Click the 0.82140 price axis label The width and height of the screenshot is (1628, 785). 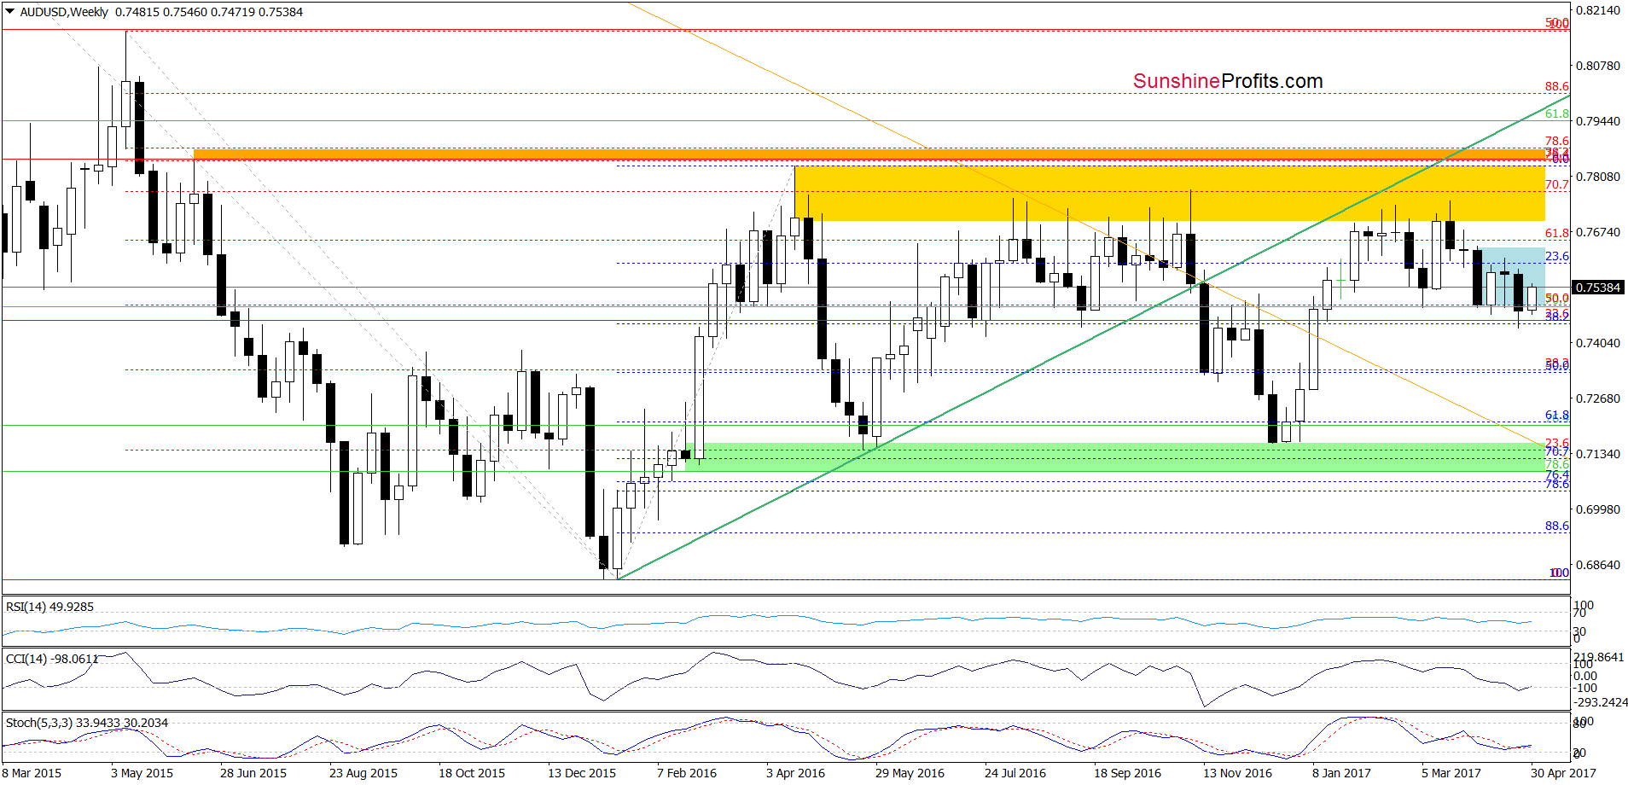[1597, 10]
